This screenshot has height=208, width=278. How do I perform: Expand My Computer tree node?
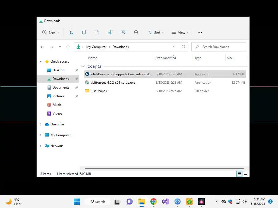[x=41, y=135]
